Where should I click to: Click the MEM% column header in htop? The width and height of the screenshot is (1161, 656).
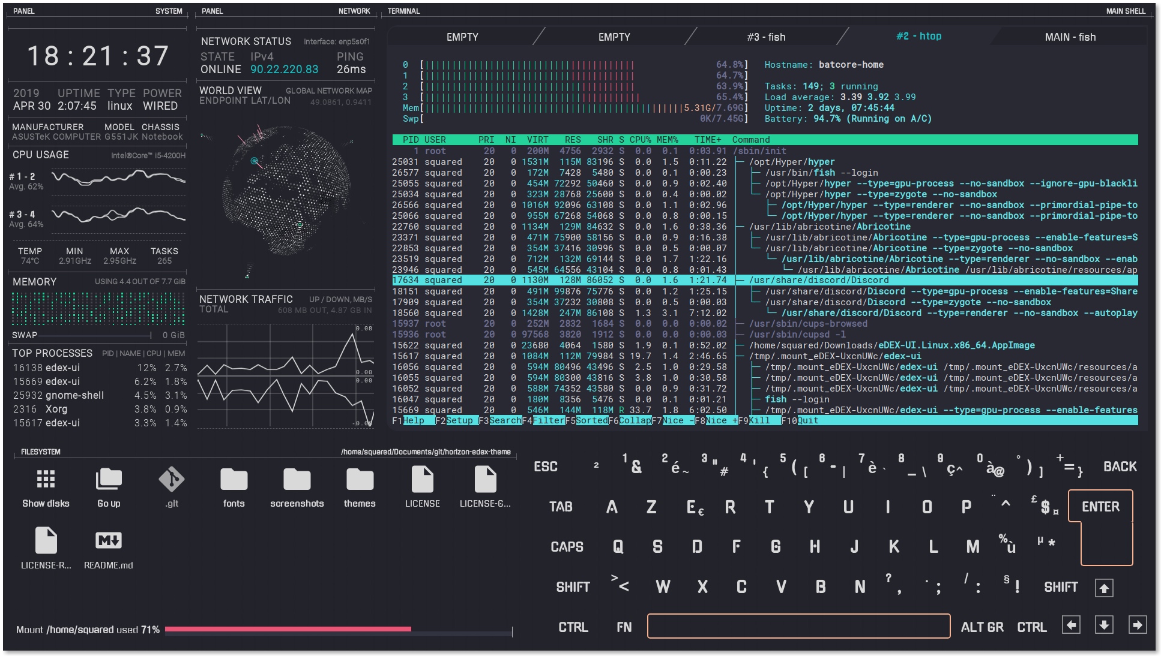coord(667,140)
